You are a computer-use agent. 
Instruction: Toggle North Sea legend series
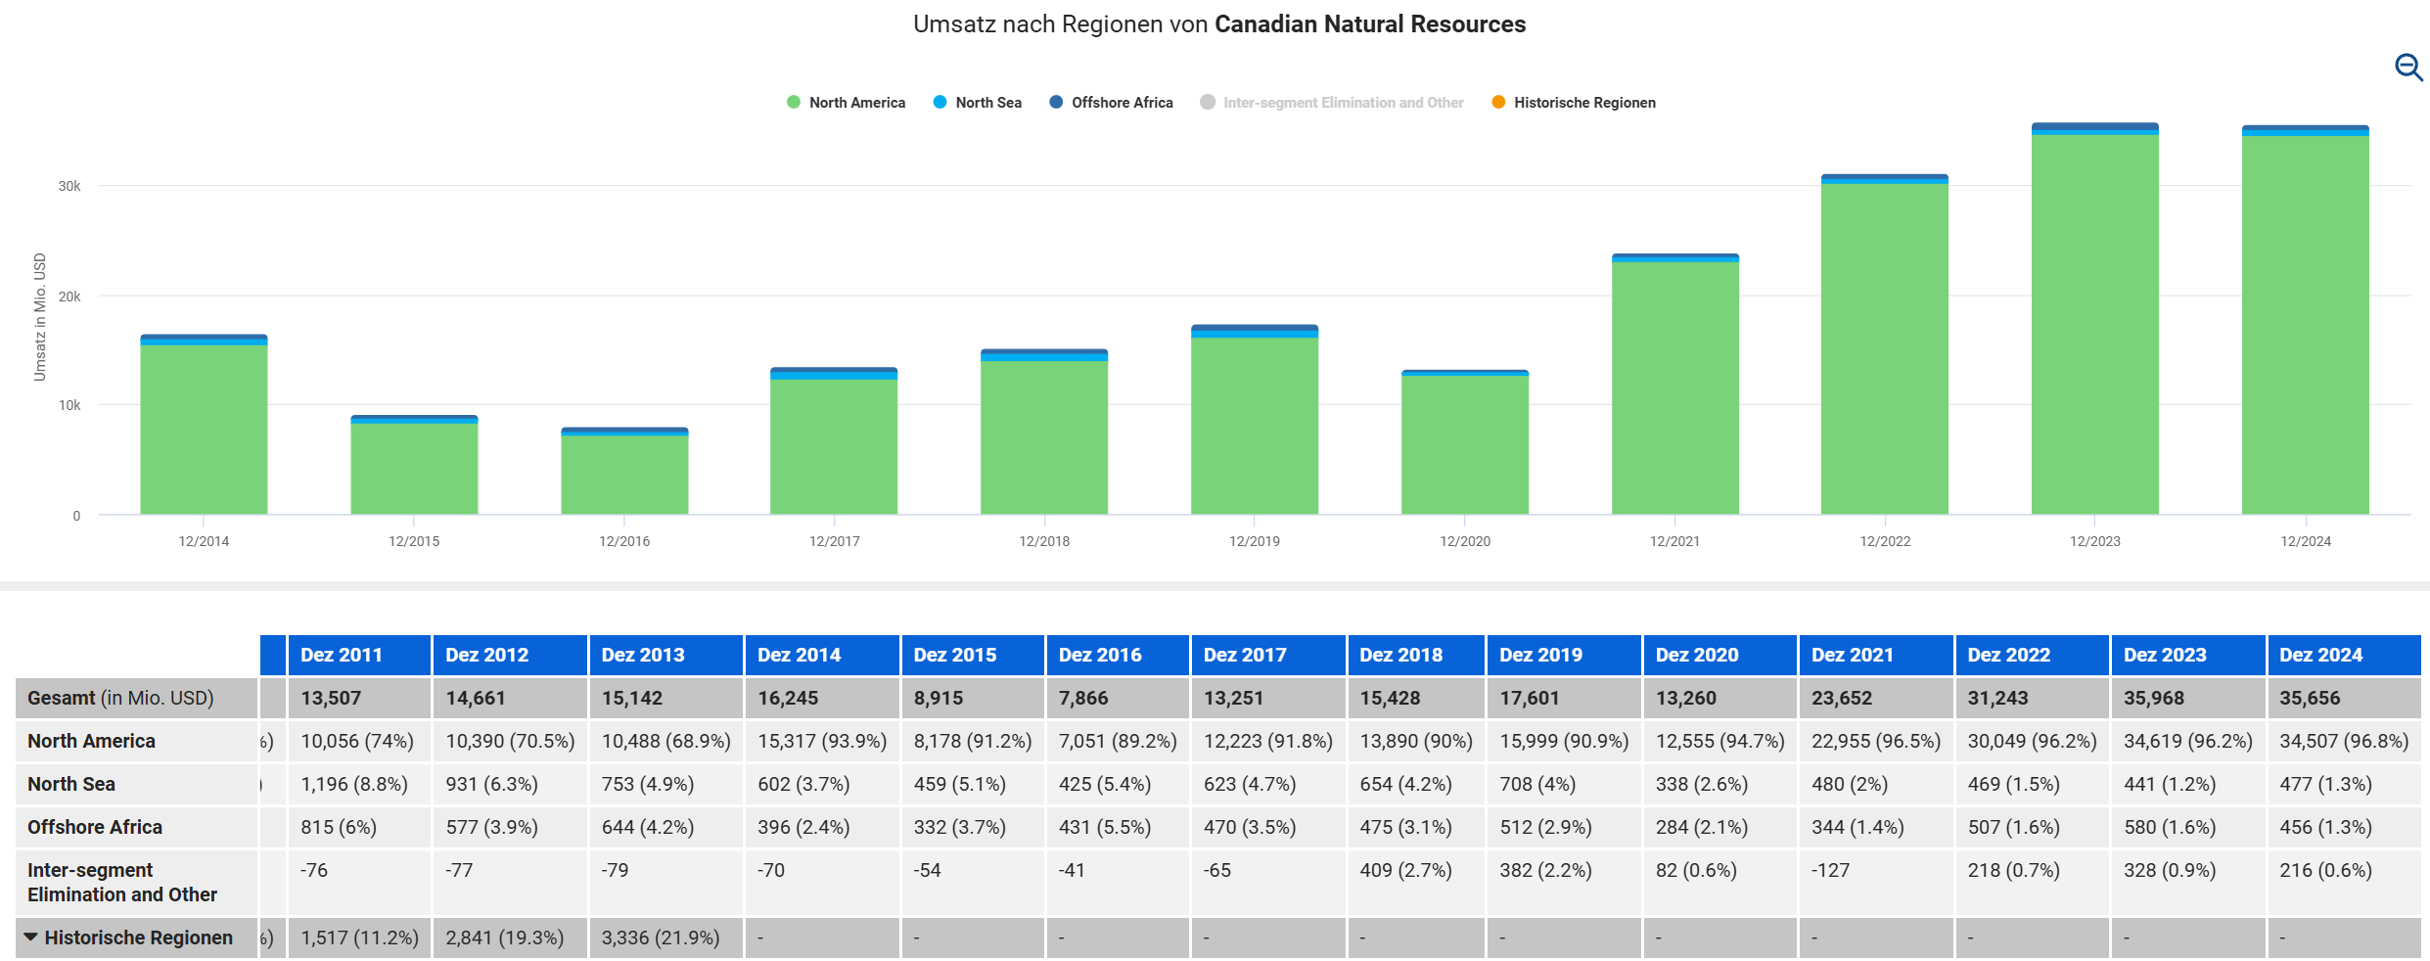coord(987,103)
